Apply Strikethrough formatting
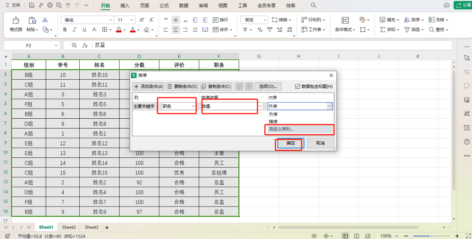The height and width of the screenshot is (239, 472). tap(95, 30)
